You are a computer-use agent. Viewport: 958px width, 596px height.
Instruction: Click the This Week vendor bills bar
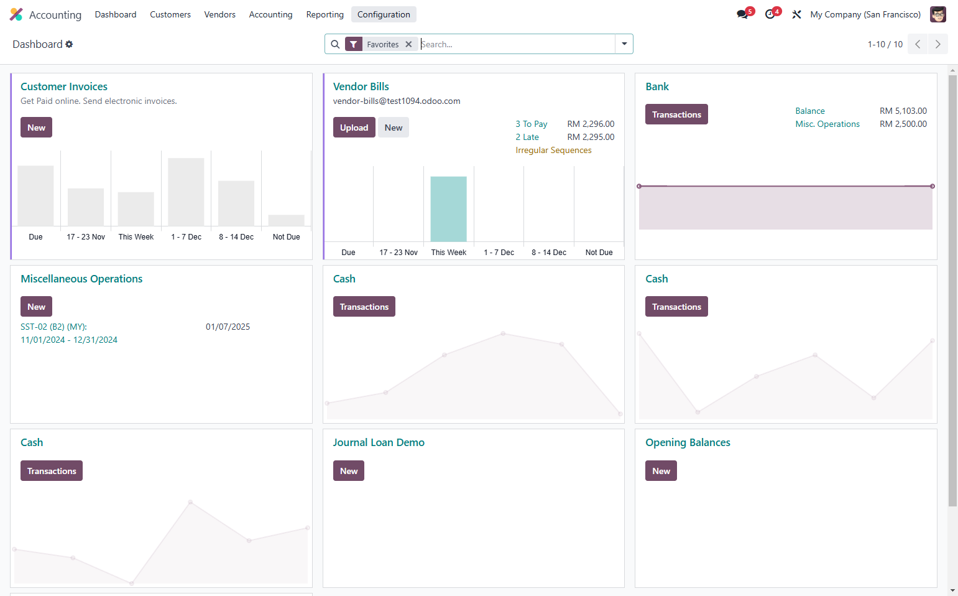449,209
